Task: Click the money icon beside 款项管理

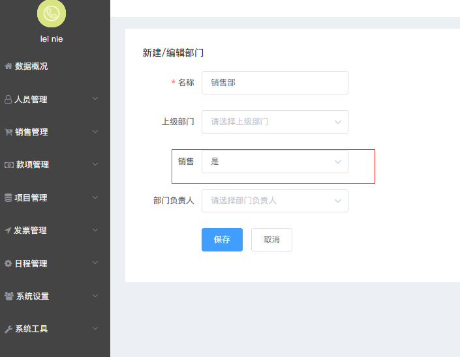Action: coord(8,165)
